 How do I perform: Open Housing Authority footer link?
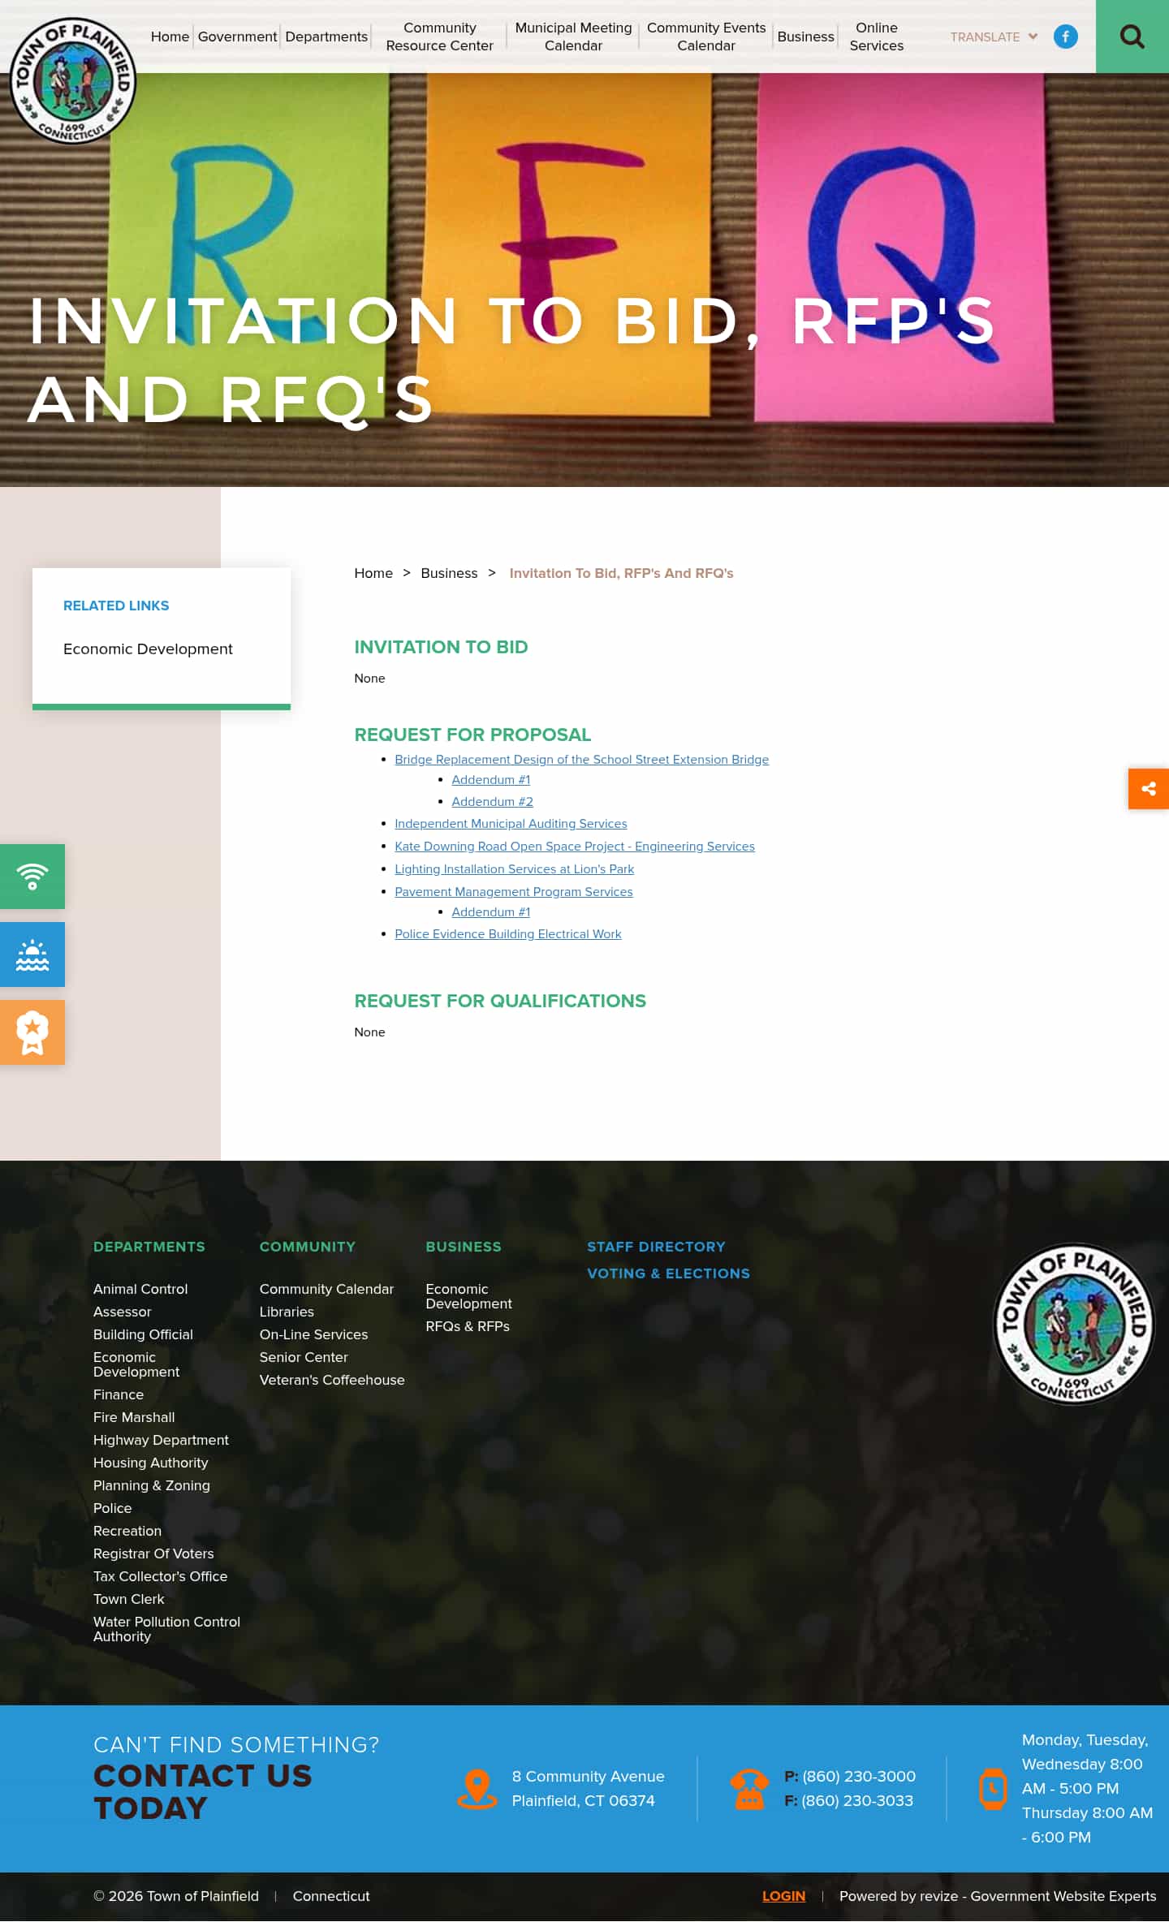[x=150, y=1463]
